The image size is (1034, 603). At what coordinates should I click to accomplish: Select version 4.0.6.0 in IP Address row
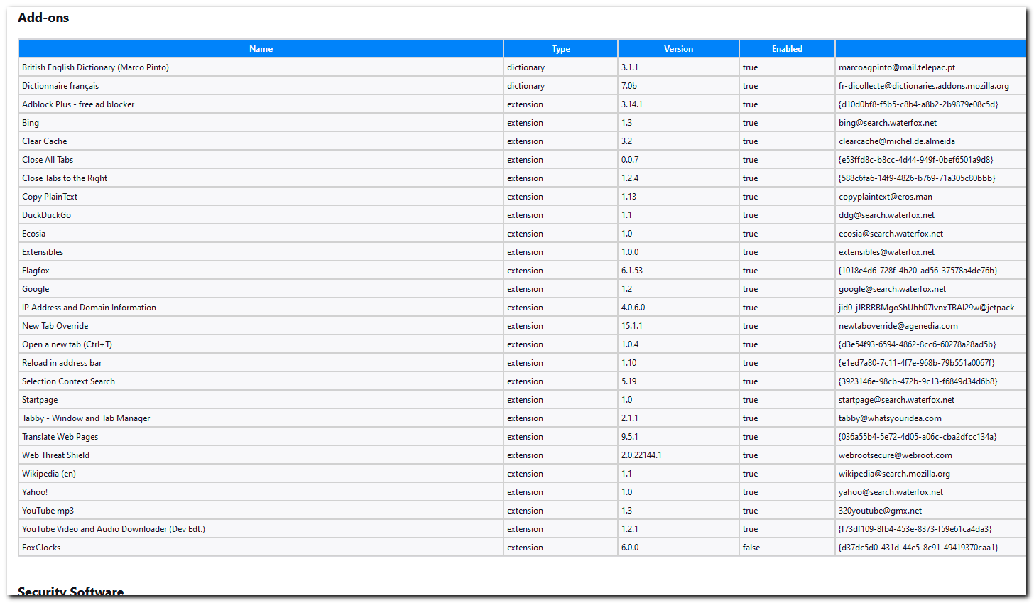coord(633,308)
